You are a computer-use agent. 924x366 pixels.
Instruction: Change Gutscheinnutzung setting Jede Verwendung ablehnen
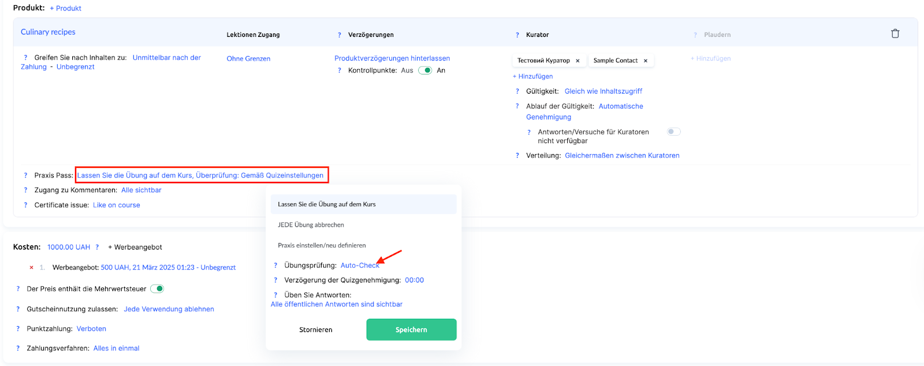point(169,309)
